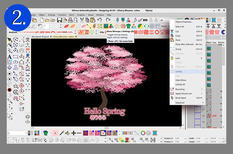The width and height of the screenshot is (233, 154).
Task: Click the Undo arrow icon
Action: [x=99, y=20]
